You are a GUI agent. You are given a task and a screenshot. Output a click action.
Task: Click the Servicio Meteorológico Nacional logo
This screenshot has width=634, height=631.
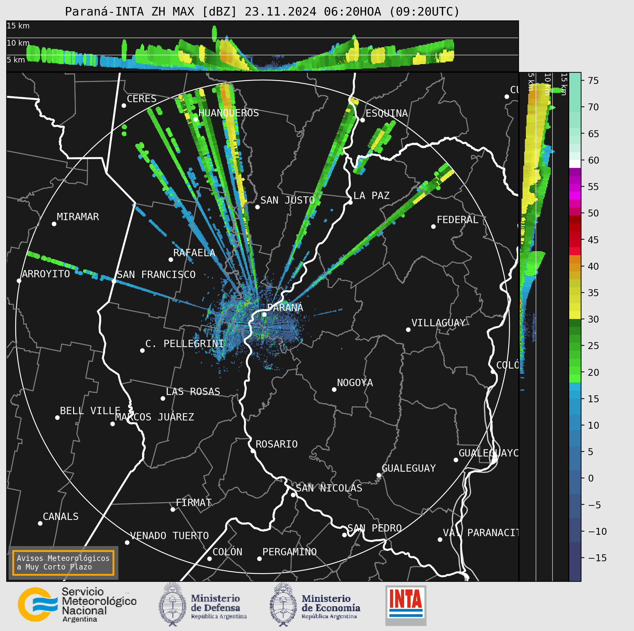(x=77, y=605)
